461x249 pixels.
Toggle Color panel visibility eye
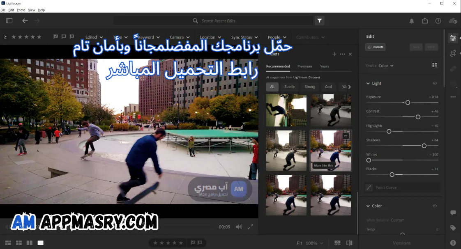point(435,206)
